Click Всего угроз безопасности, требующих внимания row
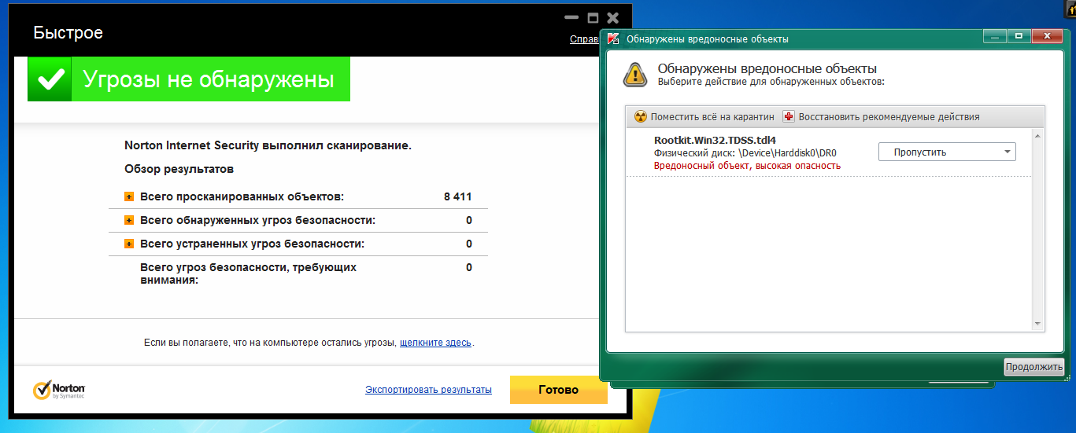 pyautogui.click(x=298, y=273)
